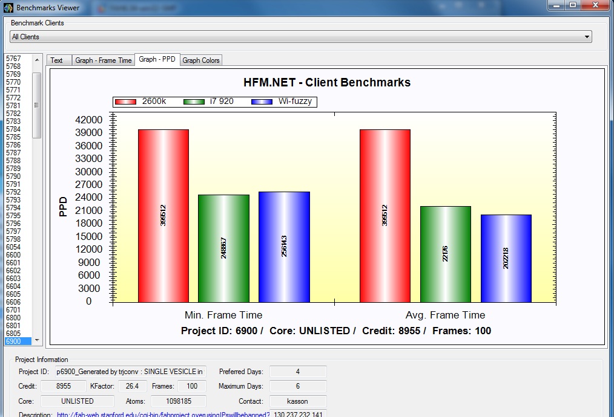Screen dimensions: 614x417
Task: Click the Credit value field
Action: pyautogui.click(x=63, y=386)
